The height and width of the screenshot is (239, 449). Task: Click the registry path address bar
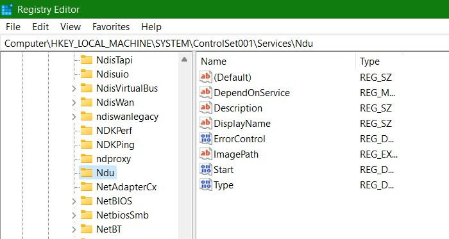click(x=224, y=44)
